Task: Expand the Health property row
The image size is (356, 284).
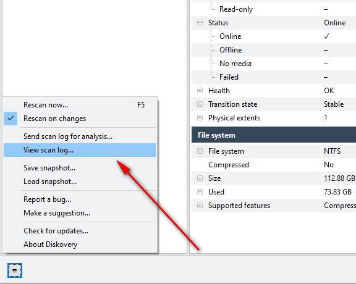Action: coord(200,91)
